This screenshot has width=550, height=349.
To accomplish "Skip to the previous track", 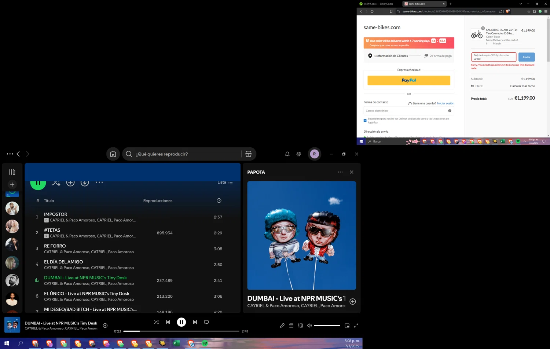I will (x=168, y=322).
